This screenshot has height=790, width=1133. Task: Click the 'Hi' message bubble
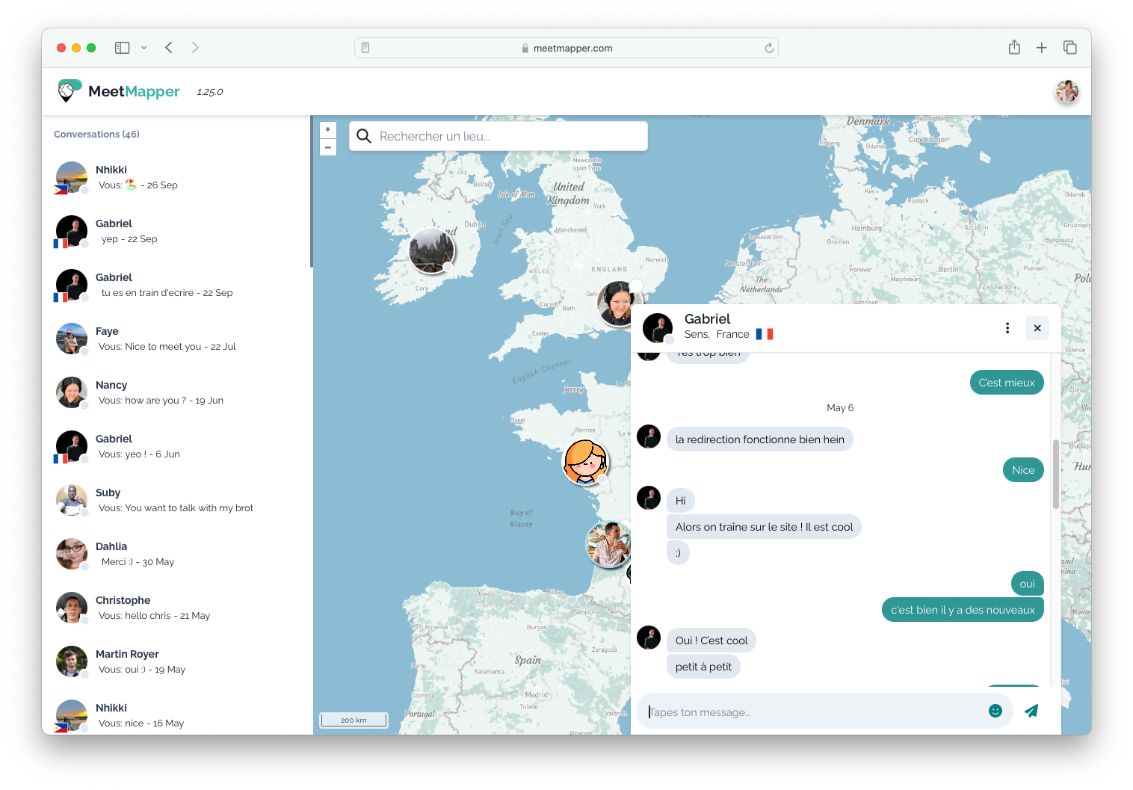point(680,501)
